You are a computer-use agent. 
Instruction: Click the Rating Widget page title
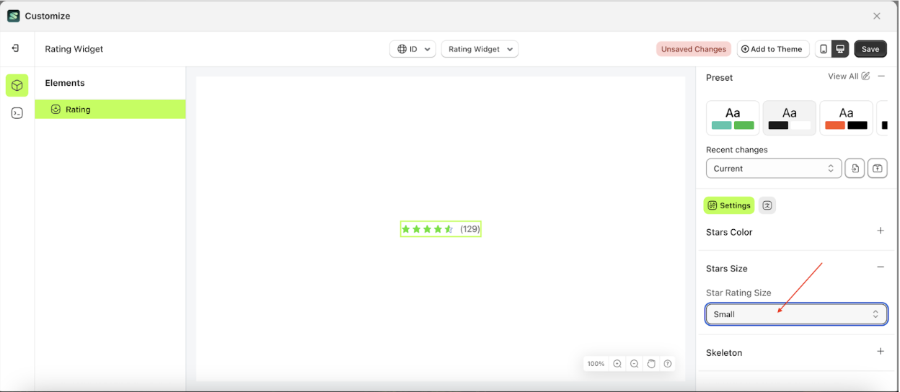(74, 49)
